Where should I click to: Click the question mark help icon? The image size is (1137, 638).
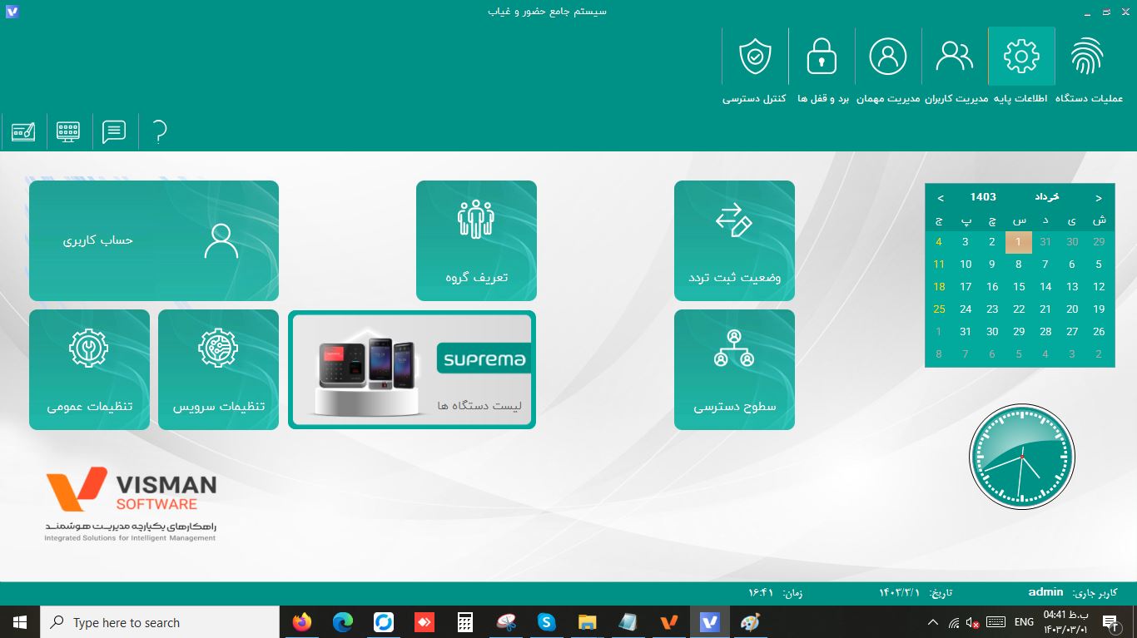tap(160, 131)
